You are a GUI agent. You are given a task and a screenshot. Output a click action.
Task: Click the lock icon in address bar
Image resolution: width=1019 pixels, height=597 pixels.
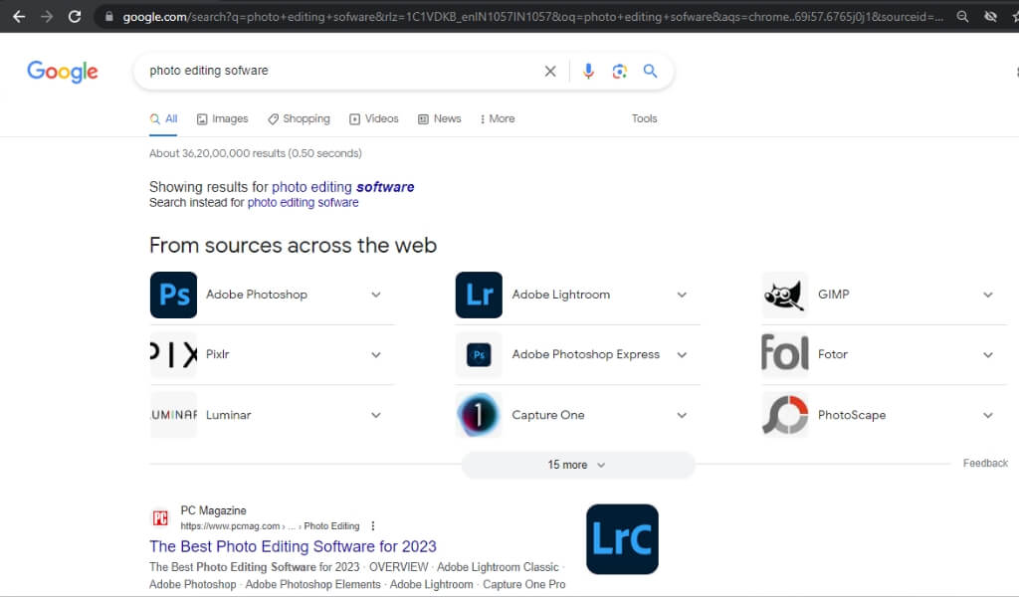(109, 16)
